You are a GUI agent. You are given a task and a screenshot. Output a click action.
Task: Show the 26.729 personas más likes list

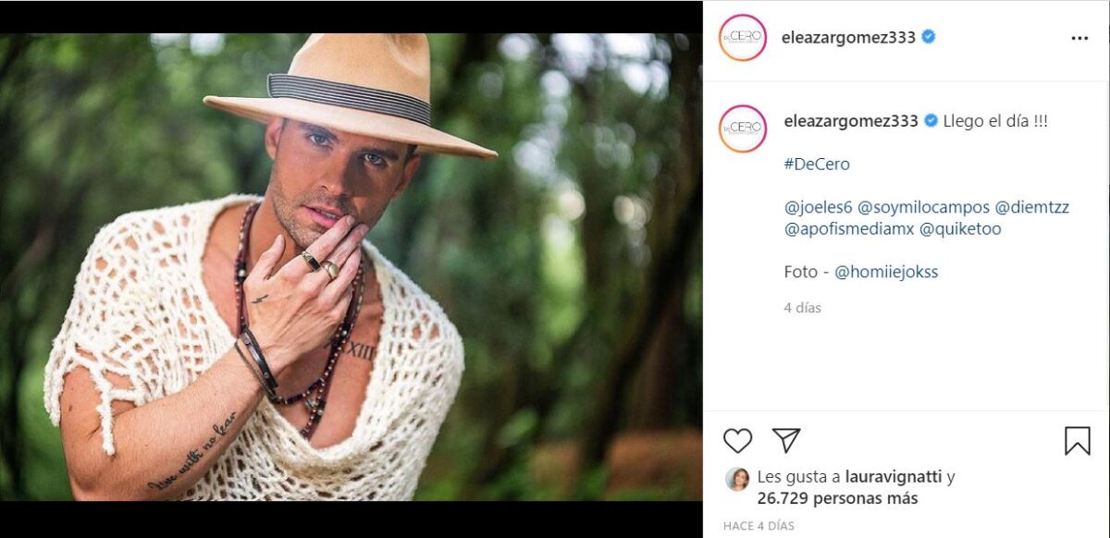837,498
